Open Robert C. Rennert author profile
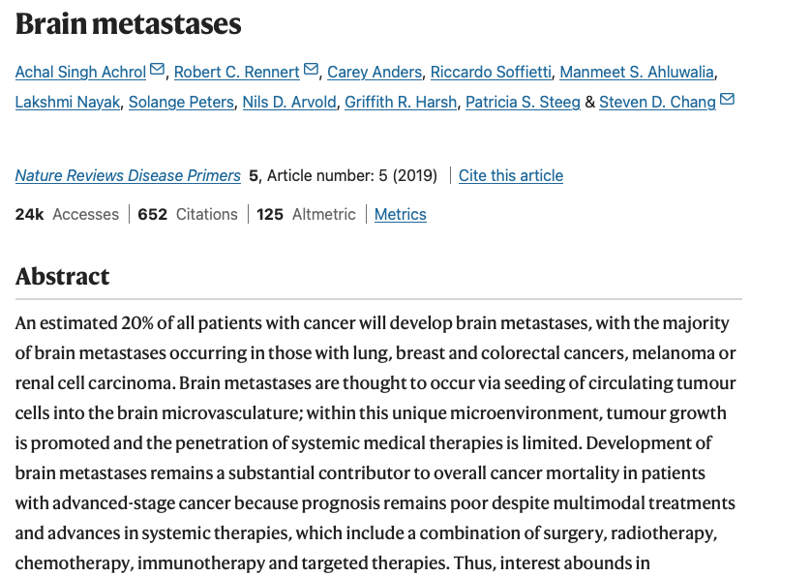The image size is (811, 576). [x=236, y=72]
